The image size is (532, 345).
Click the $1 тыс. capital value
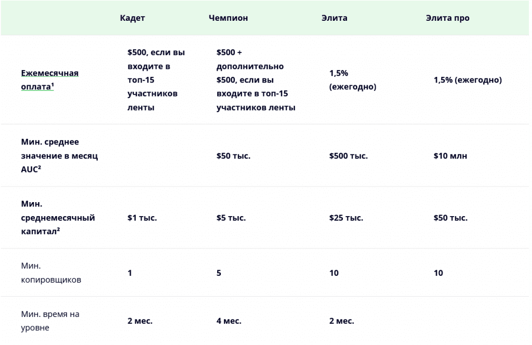[x=142, y=218]
